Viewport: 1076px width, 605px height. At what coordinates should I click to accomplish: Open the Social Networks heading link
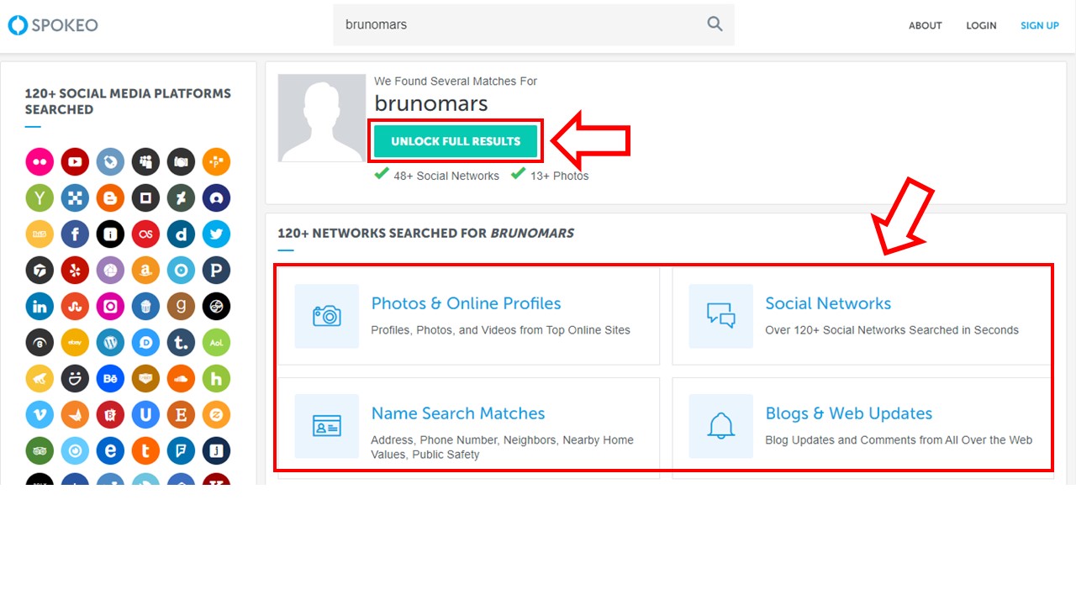(828, 303)
